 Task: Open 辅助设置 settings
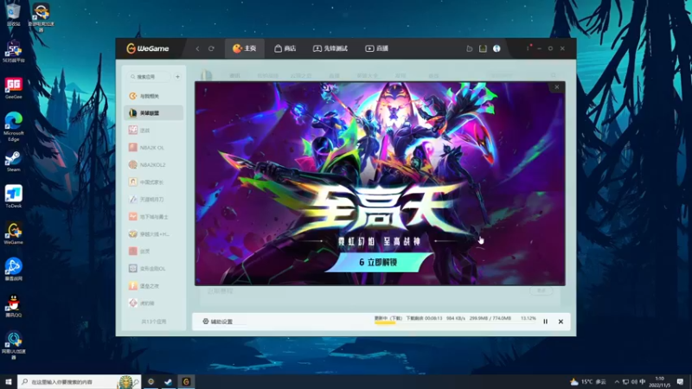(x=218, y=322)
